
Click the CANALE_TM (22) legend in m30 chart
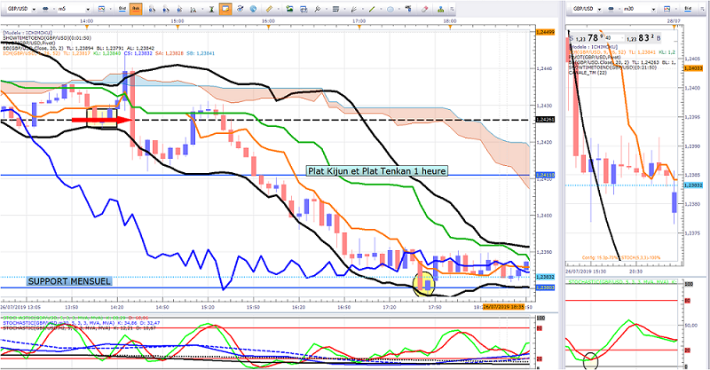click(588, 73)
